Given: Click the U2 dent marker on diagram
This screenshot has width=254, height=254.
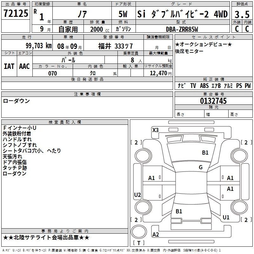Looking at the screenshot, I should [x=137, y=195].
